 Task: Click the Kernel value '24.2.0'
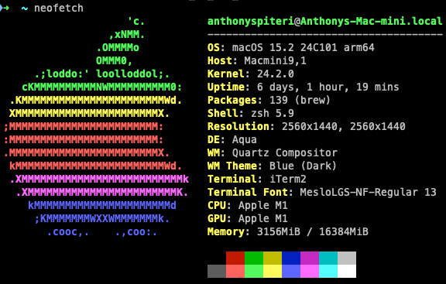(x=276, y=74)
